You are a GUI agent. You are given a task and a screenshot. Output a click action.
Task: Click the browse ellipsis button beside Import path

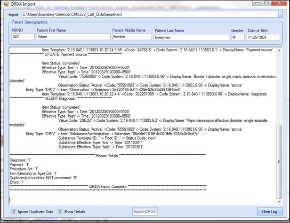pos(280,15)
